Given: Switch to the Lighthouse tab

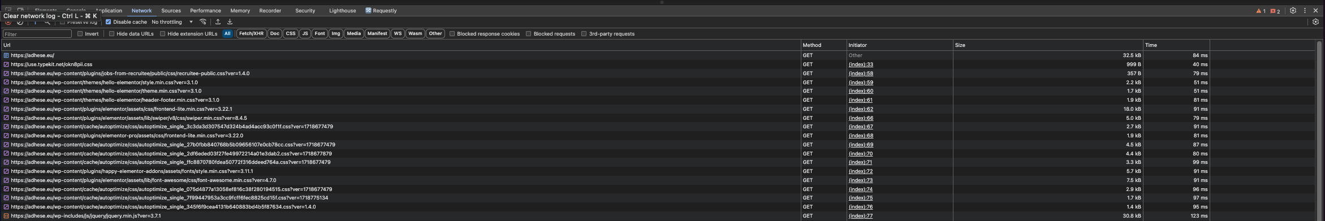Looking at the screenshot, I should [x=343, y=11].
